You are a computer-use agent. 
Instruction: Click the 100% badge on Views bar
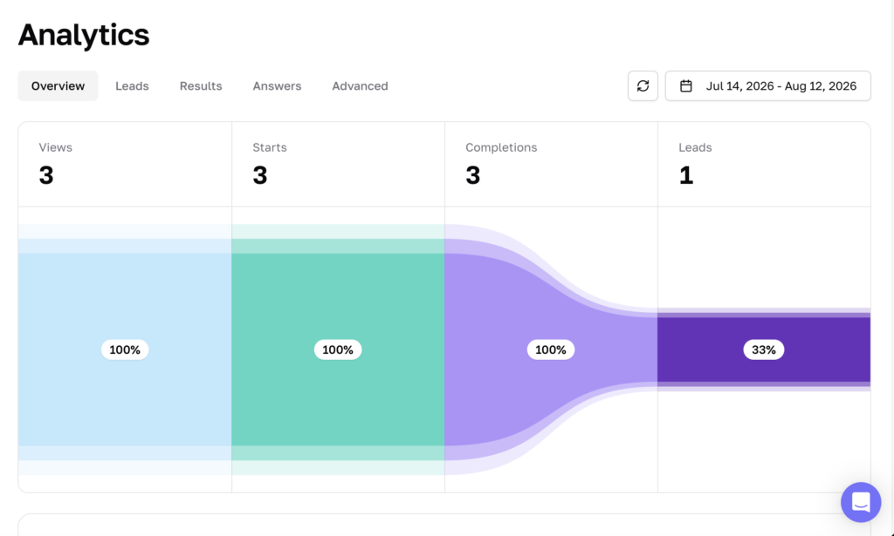pyautogui.click(x=125, y=350)
